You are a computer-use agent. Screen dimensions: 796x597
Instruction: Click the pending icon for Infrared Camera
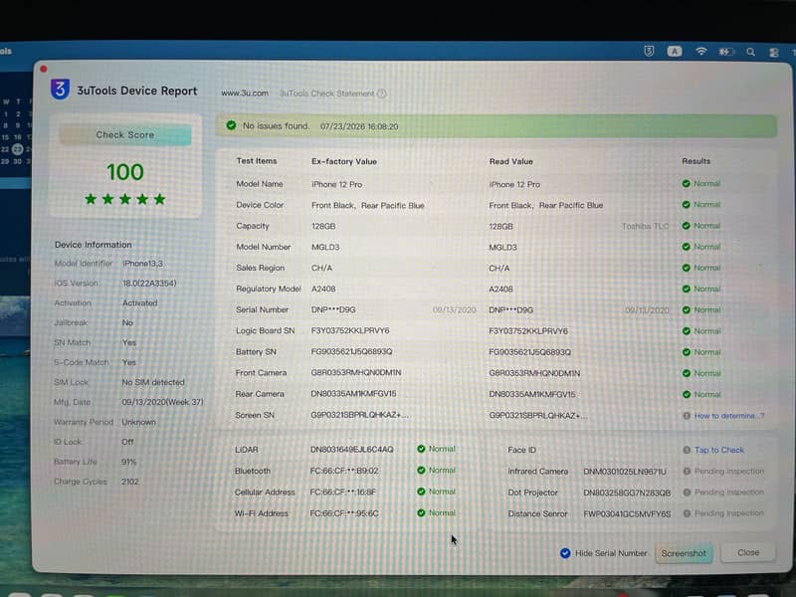coord(687,471)
